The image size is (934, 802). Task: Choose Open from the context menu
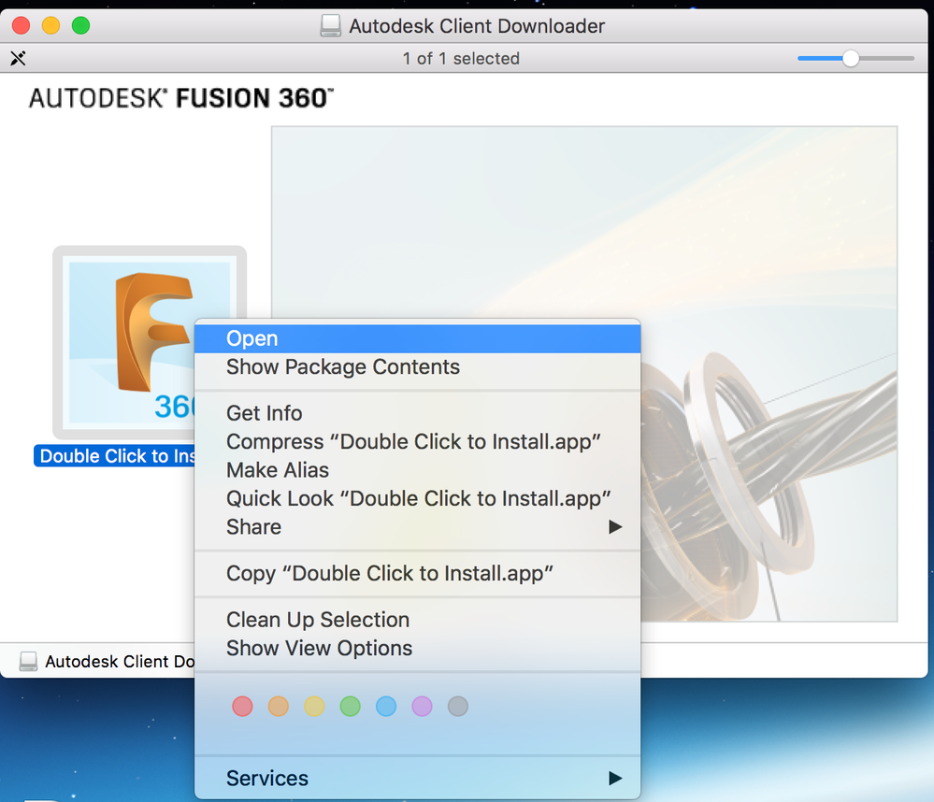coord(418,338)
